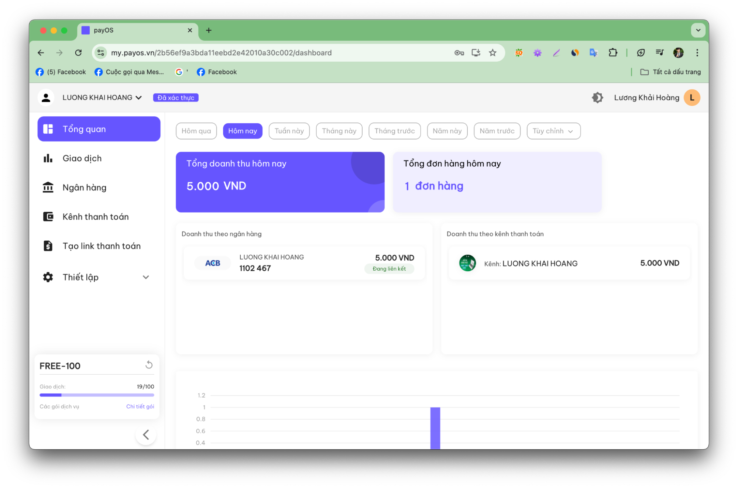
Task: Click the Kênh thanh toán wallet icon
Action: point(48,216)
